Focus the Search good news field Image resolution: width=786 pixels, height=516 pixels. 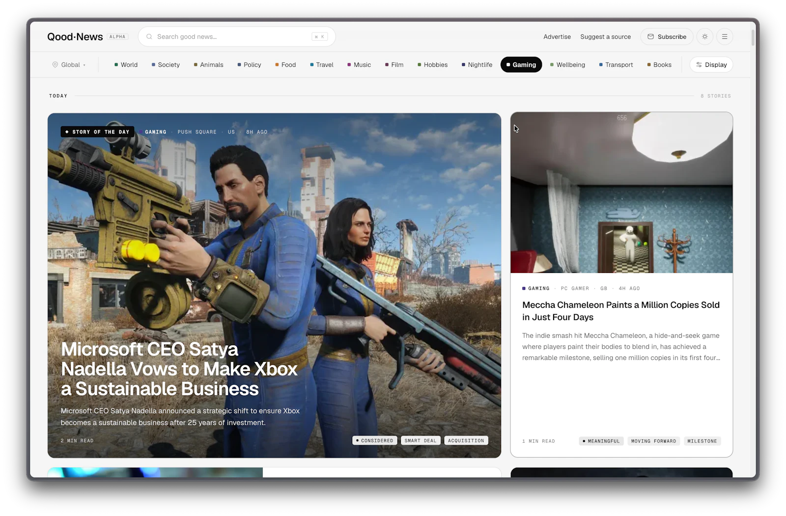coord(237,37)
